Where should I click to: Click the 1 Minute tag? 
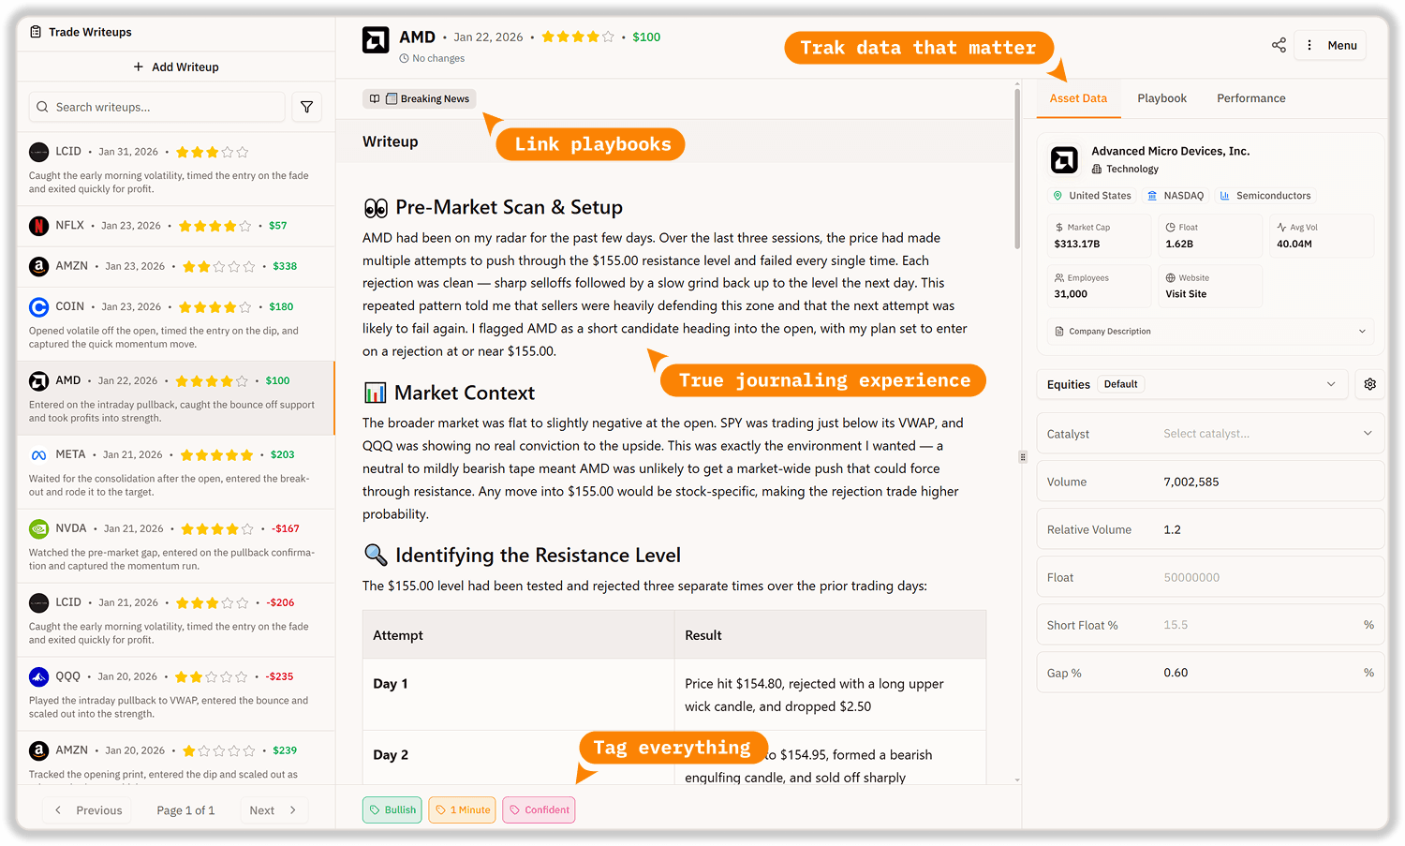click(x=463, y=810)
